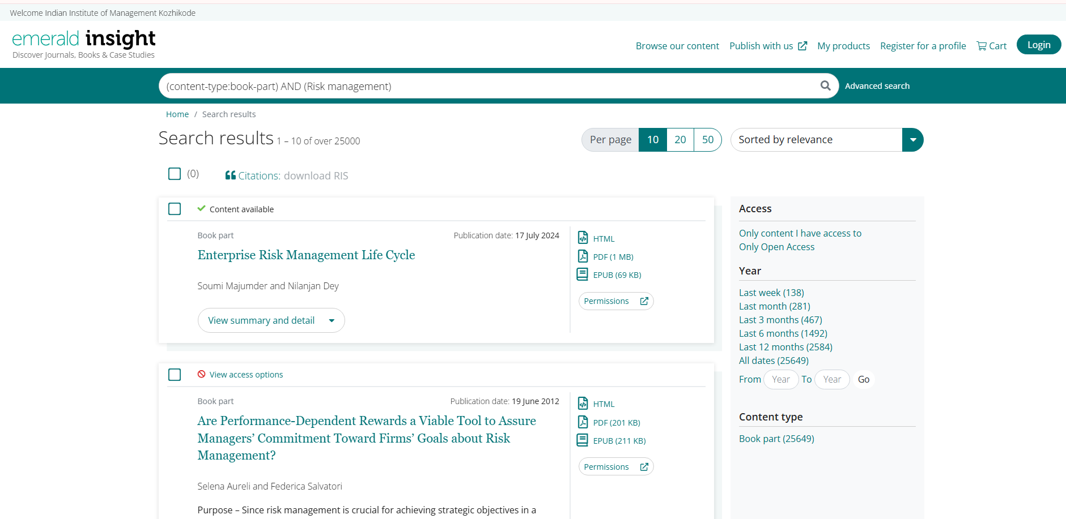Open My products in the navigation
This screenshot has height=519, width=1066.
coord(843,46)
